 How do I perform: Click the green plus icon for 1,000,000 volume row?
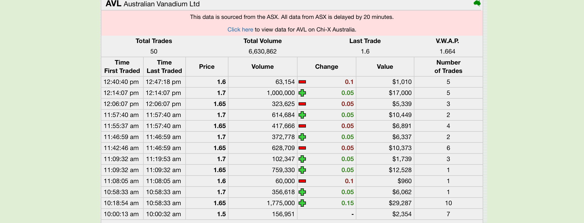coord(302,93)
